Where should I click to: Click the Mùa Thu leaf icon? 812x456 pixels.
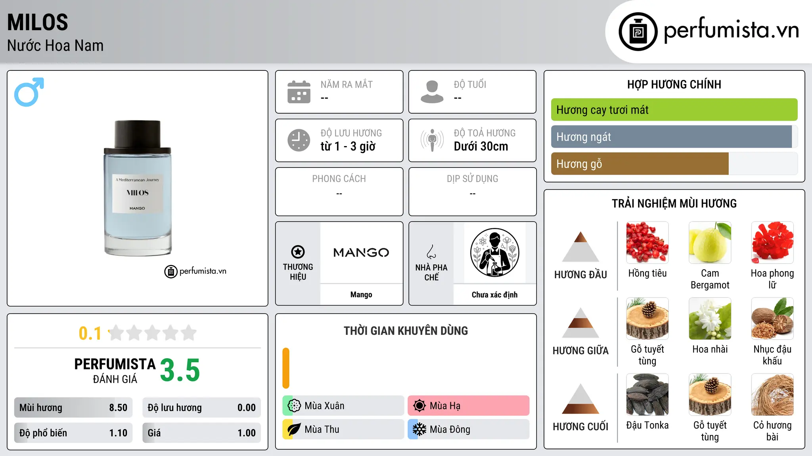click(x=294, y=429)
